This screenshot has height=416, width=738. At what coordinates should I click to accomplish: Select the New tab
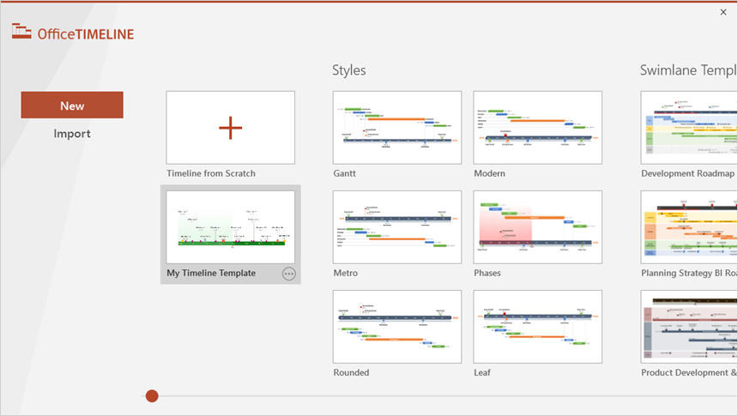point(72,106)
